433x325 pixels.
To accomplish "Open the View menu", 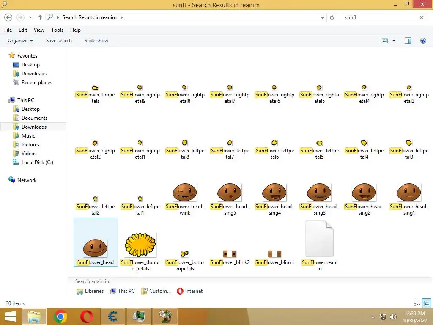I will (x=39, y=30).
